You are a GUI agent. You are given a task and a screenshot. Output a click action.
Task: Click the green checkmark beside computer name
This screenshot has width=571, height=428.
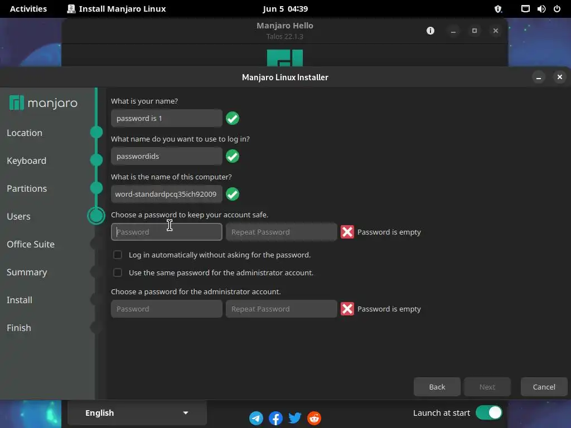click(233, 194)
